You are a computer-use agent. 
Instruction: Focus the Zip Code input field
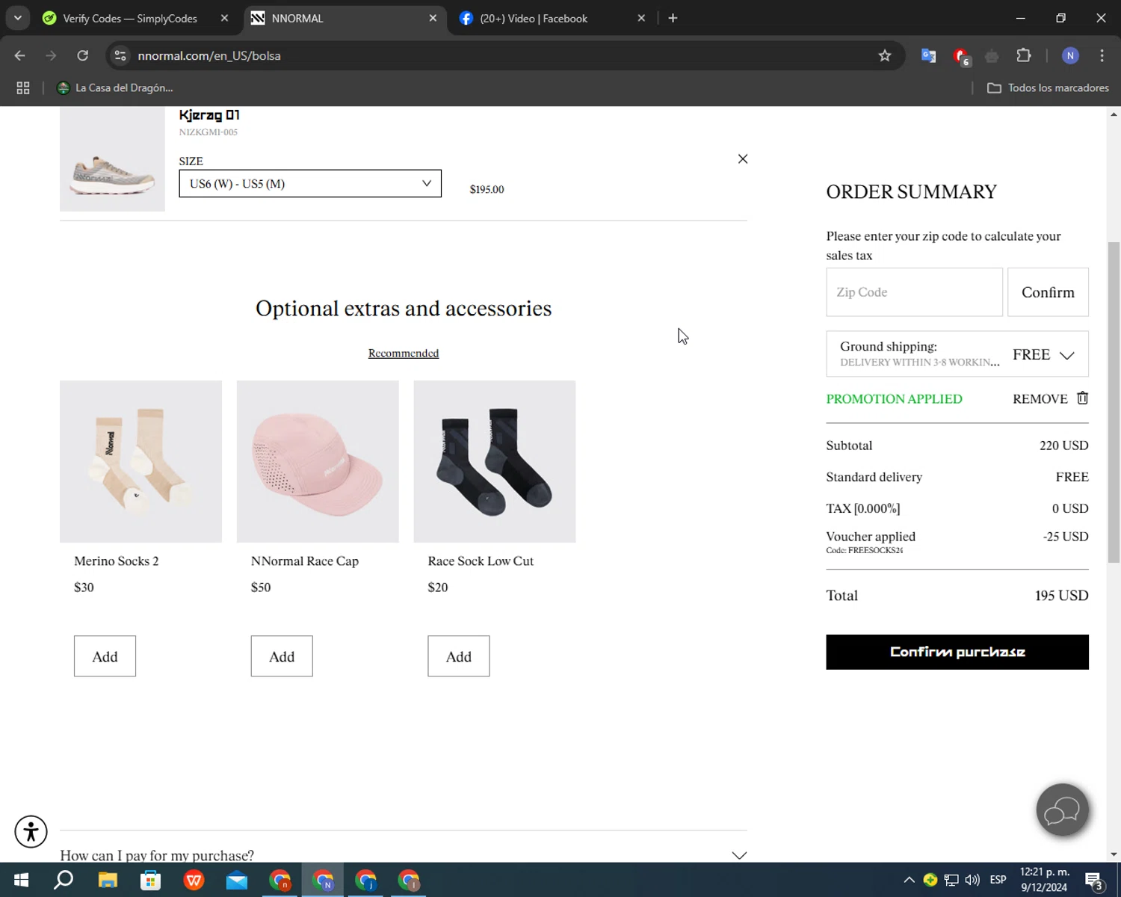pyautogui.click(x=914, y=292)
